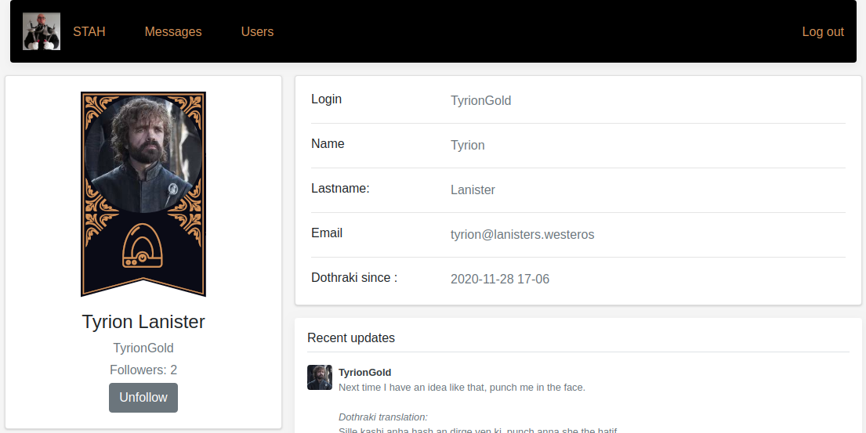
Task: Log out of the account
Action: pos(823,31)
